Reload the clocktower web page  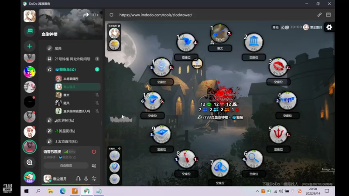click(112, 15)
